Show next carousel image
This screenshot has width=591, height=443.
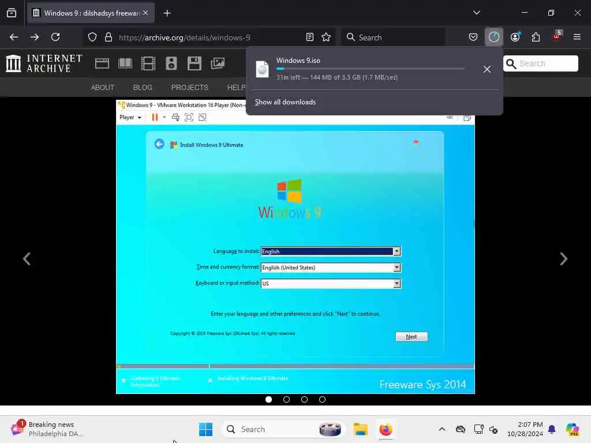point(563,259)
